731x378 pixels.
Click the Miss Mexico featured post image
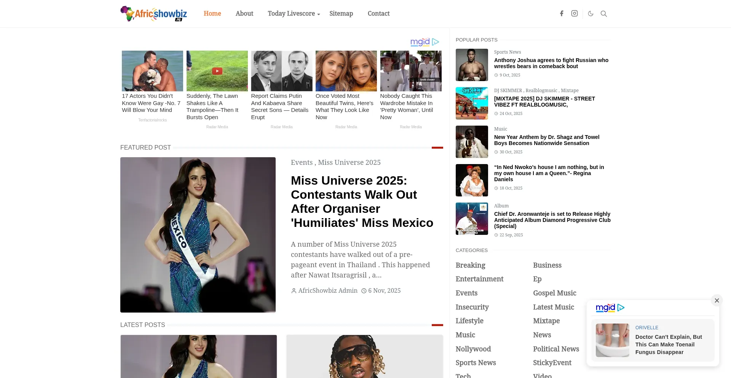[198, 235]
